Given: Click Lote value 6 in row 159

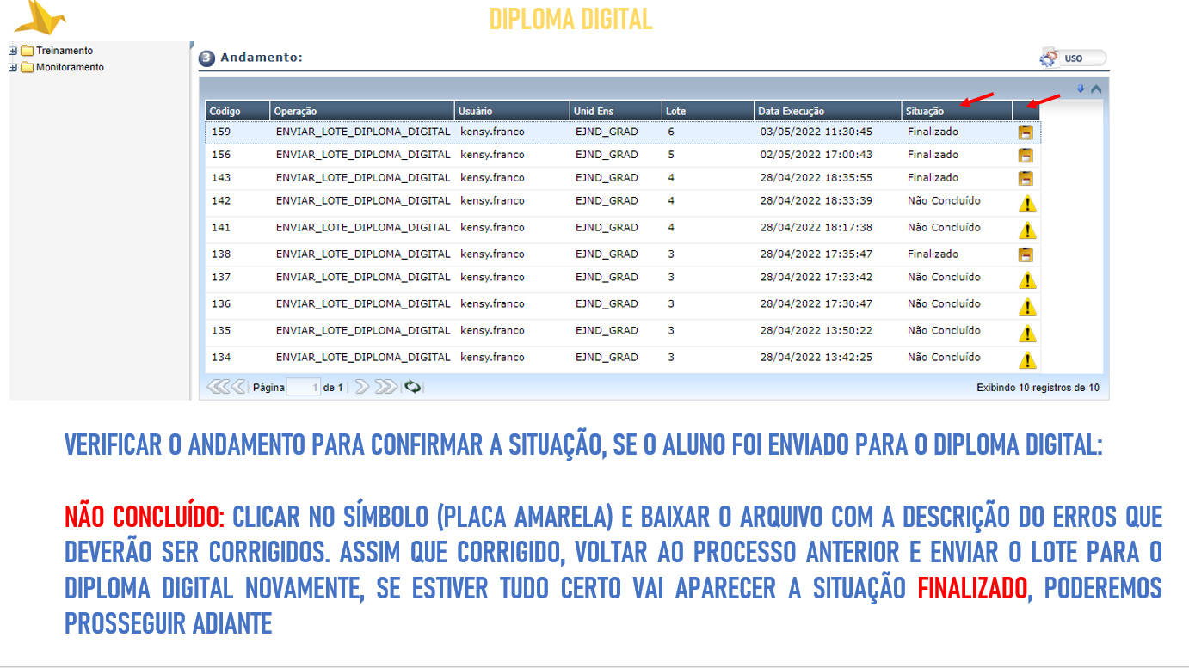Looking at the screenshot, I should point(670,132).
